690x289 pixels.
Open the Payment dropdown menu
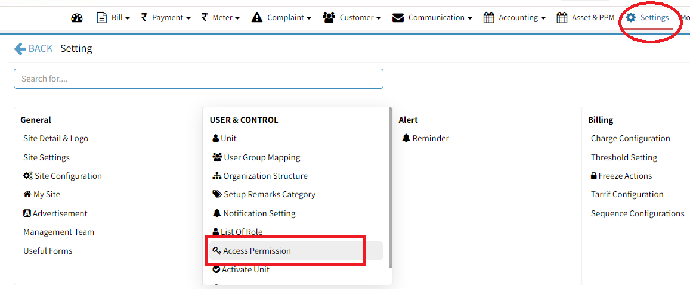click(x=166, y=18)
